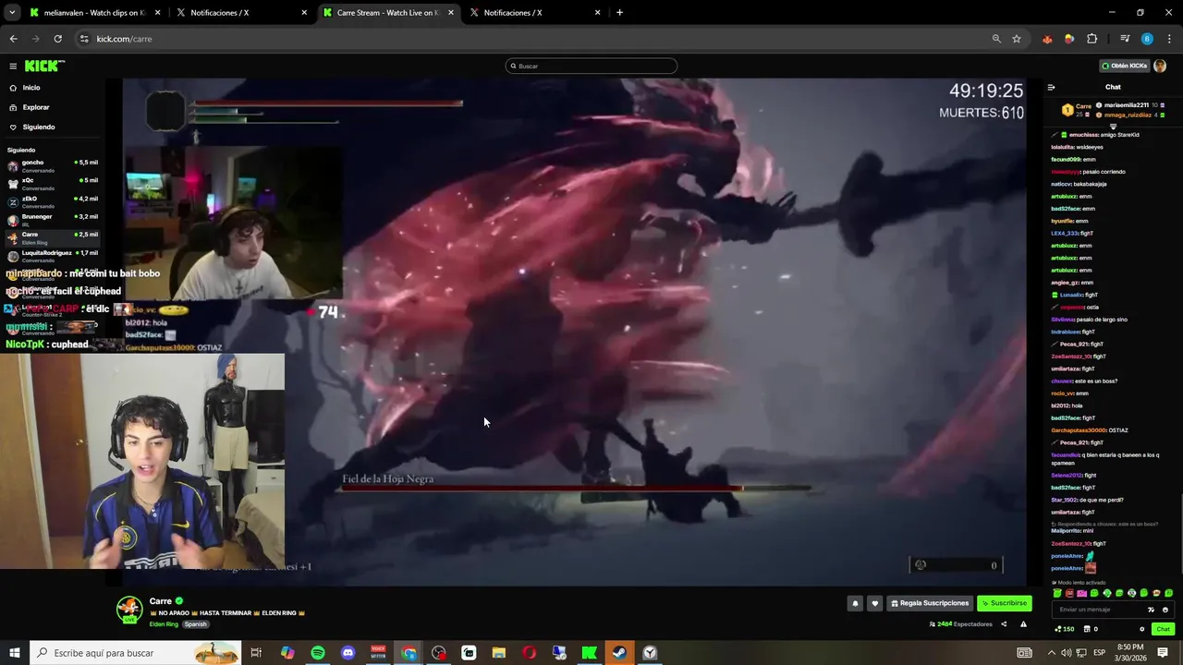This screenshot has height=665, width=1183.
Task: Expand the top gifters leaderboard arrow
Action: (x=1113, y=127)
